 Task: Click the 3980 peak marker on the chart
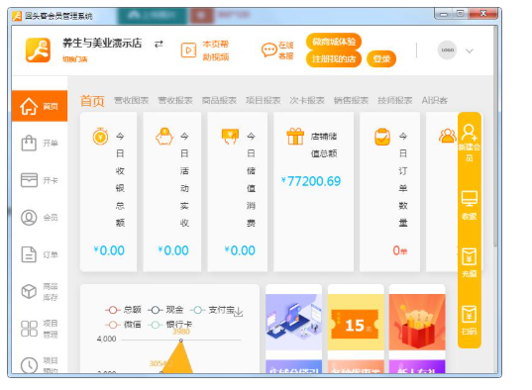click(181, 341)
